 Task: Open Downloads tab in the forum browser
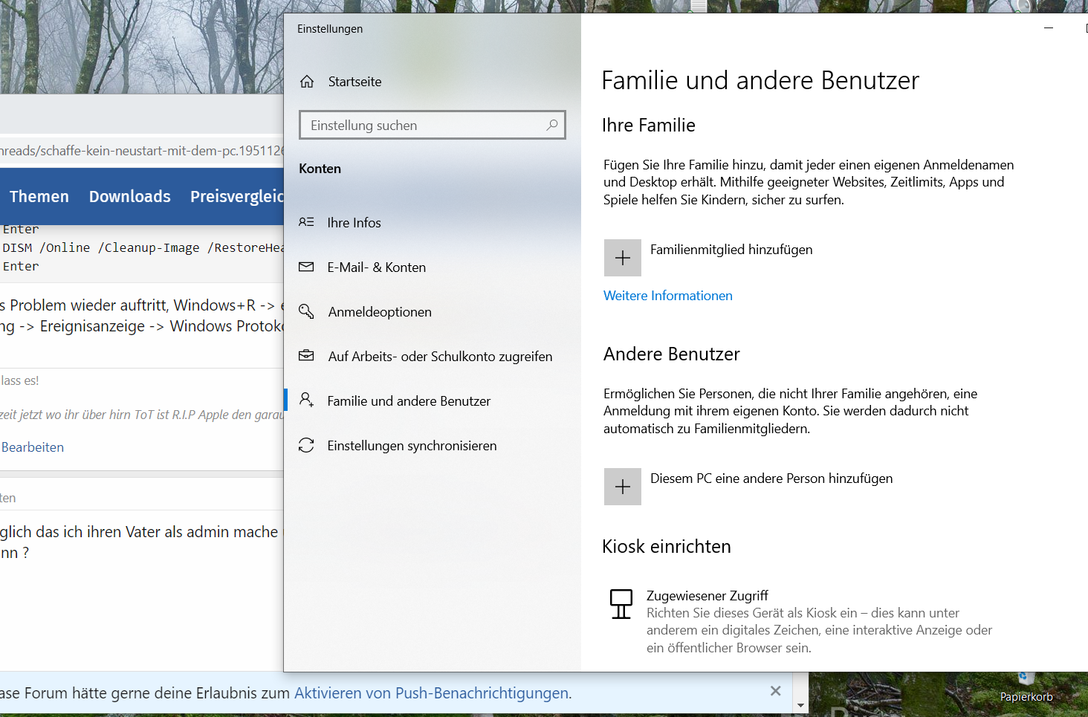[130, 196]
